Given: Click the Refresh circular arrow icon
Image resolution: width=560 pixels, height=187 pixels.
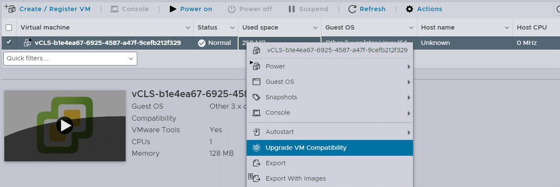Looking at the screenshot, I should pyautogui.click(x=352, y=9).
